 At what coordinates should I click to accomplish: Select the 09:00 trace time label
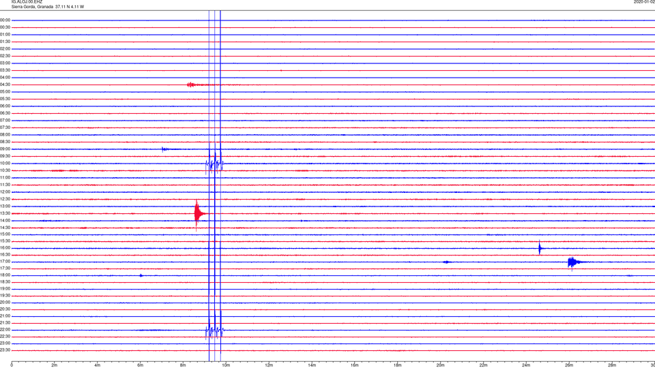coord(5,149)
